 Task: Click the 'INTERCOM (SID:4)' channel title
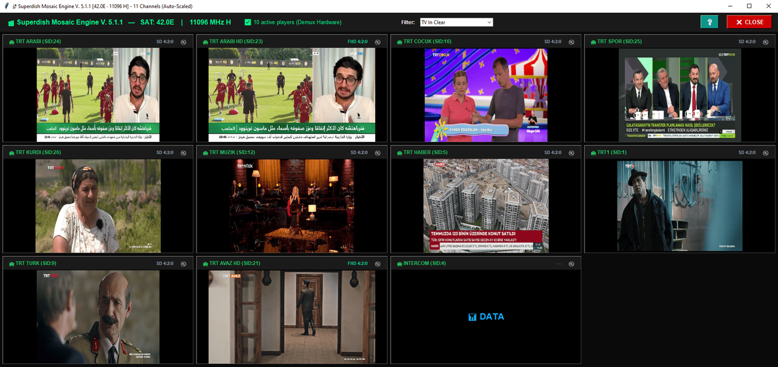coord(425,264)
